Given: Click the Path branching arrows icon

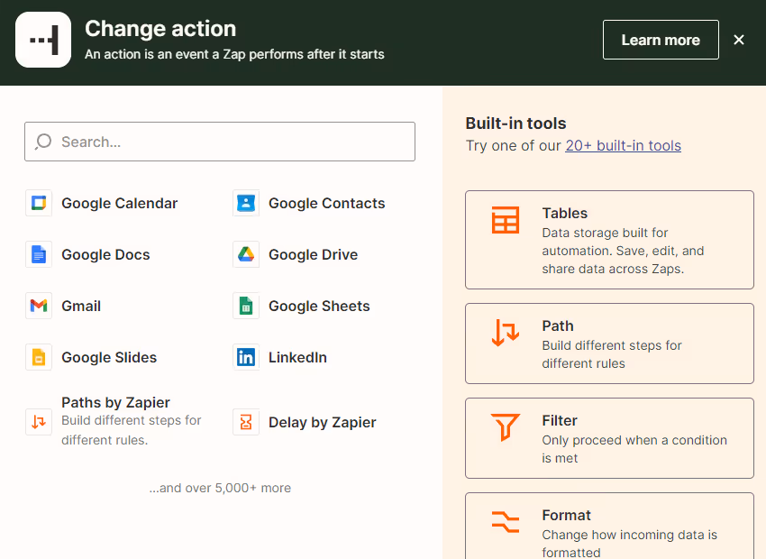Looking at the screenshot, I should pos(506,334).
